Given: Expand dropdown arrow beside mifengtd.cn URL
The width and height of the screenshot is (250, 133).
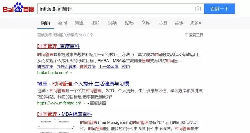Looking at the screenshot, I should (84, 103).
